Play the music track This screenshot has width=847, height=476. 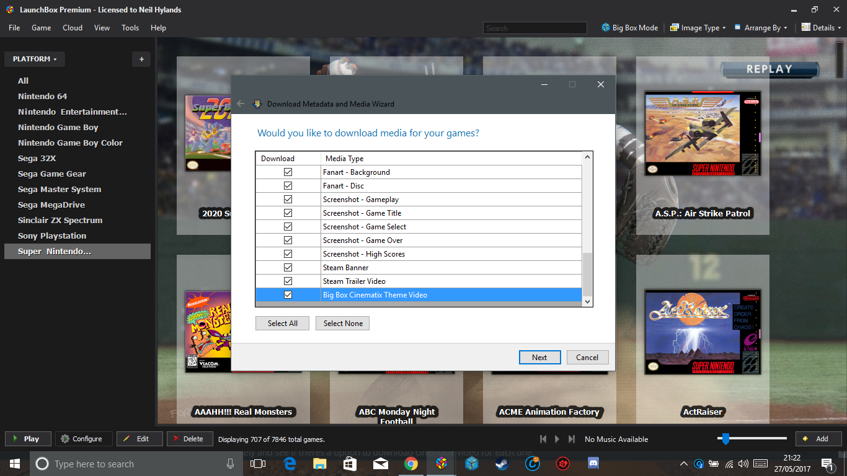click(x=557, y=439)
